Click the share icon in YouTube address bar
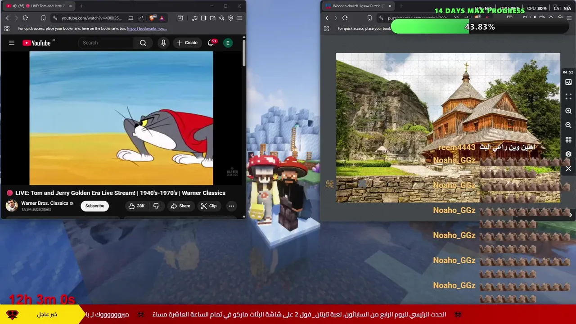 point(141,18)
